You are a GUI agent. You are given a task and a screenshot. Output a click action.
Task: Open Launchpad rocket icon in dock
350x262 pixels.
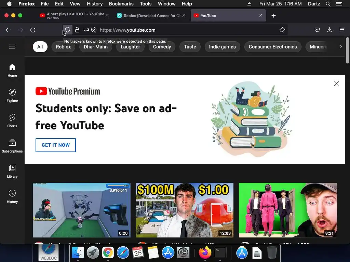[93, 253]
